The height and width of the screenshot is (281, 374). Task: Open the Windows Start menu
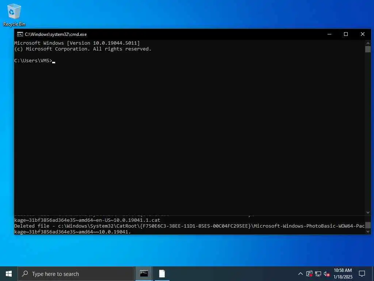[x=9, y=274]
